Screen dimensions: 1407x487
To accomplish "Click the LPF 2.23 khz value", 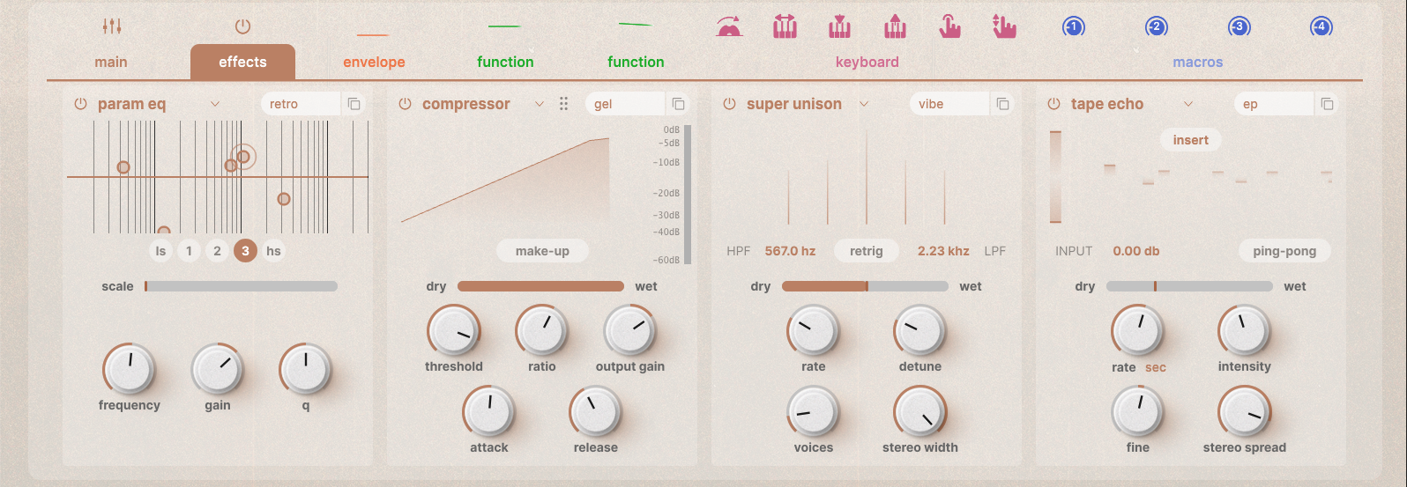I will pyautogui.click(x=943, y=251).
